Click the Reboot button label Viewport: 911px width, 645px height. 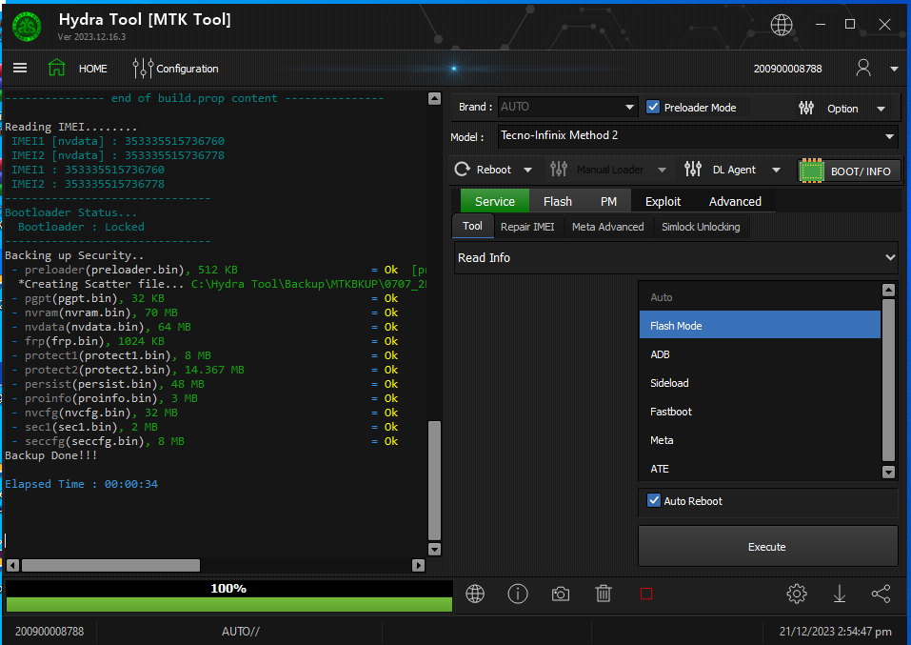pyautogui.click(x=494, y=170)
